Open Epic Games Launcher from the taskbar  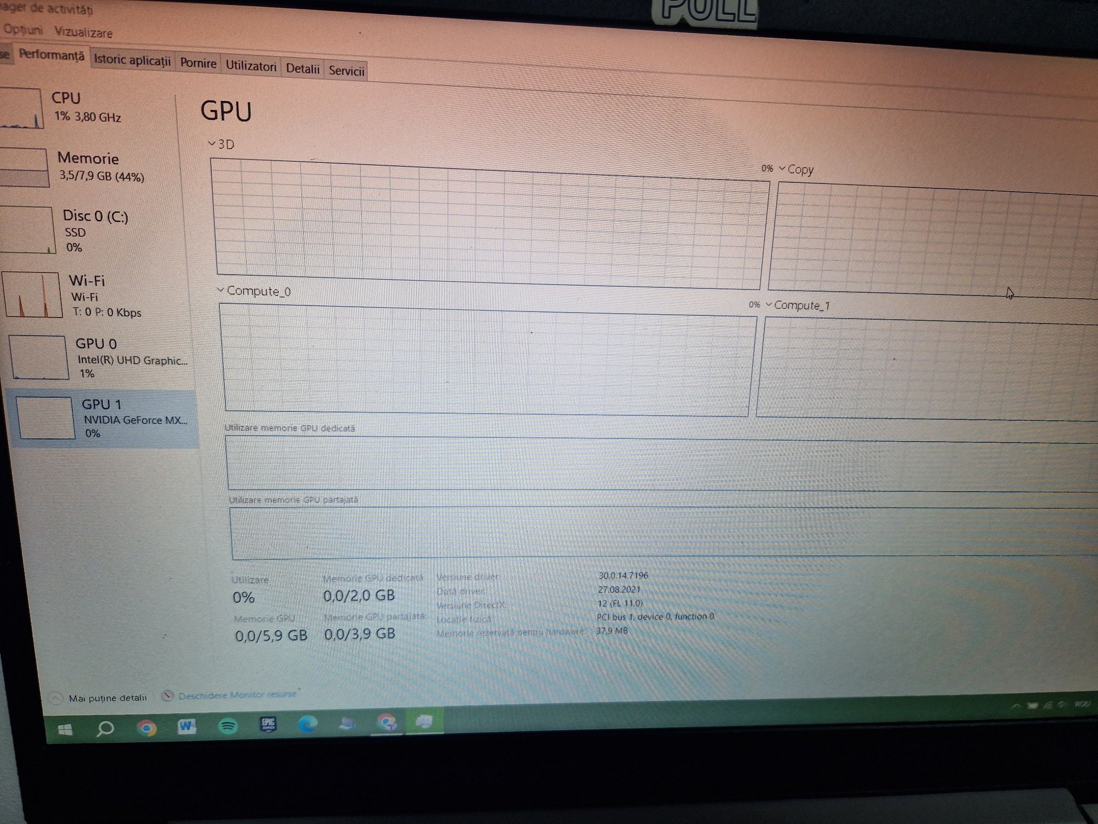(268, 725)
